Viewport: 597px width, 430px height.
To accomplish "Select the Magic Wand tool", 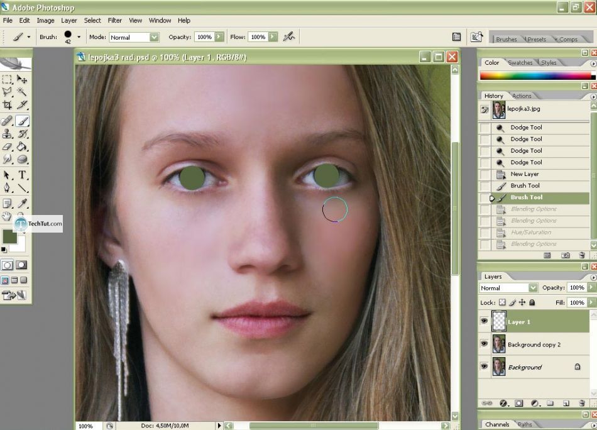I will 22,91.
